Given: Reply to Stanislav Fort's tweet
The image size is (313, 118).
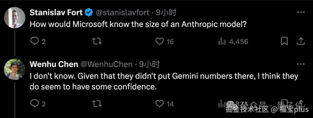Looking at the screenshot, I should (x=35, y=41).
